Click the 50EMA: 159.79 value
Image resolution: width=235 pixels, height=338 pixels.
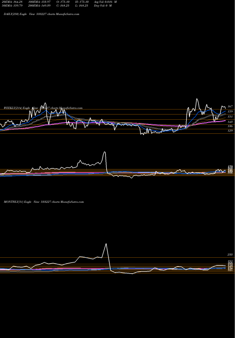(12, 5)
